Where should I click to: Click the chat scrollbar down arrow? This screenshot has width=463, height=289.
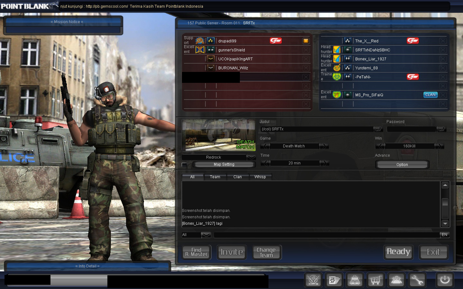click(445, 223)
